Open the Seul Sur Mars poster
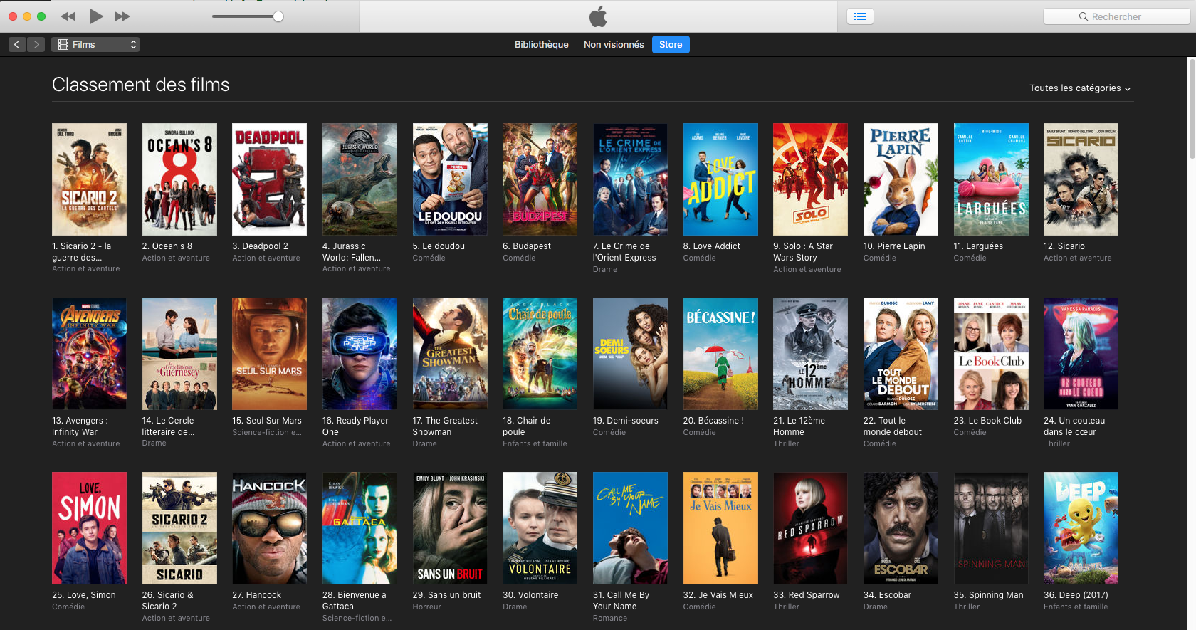The height and width of the screenshot is (630, 1196). click(269, 354)
